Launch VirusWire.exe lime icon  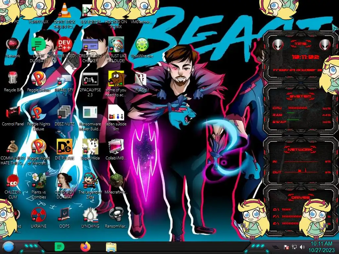pyautogui.click(x=142, y=48)
